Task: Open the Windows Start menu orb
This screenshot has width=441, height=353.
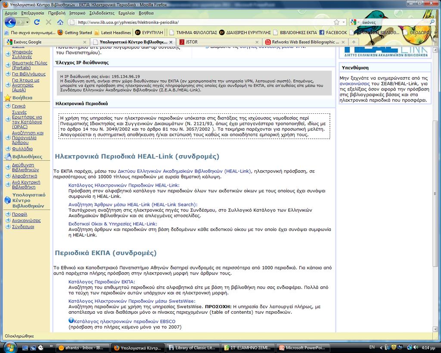Action: point(10,347)
